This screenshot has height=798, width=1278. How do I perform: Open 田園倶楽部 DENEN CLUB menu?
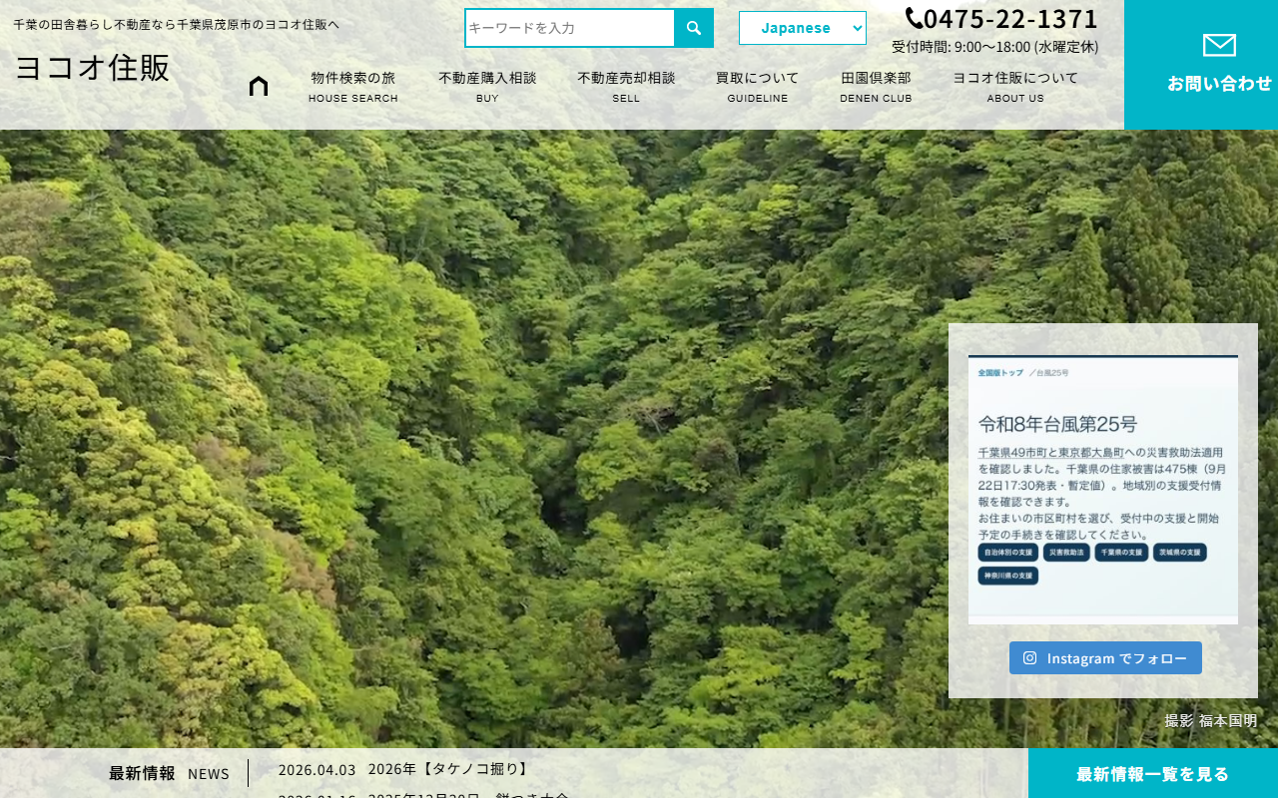(x=876, y=87)
